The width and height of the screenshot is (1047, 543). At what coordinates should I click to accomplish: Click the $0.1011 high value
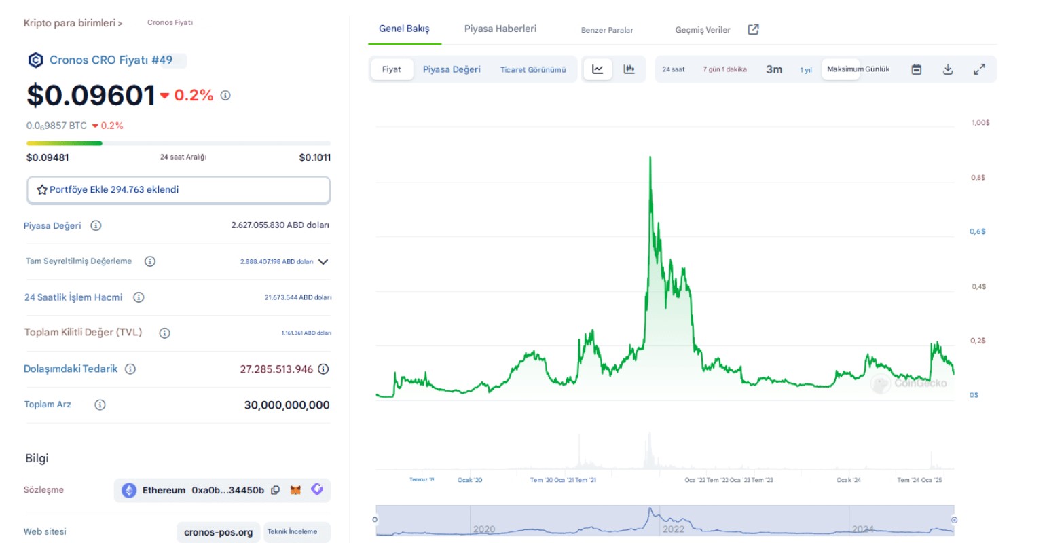pos(315,157)
